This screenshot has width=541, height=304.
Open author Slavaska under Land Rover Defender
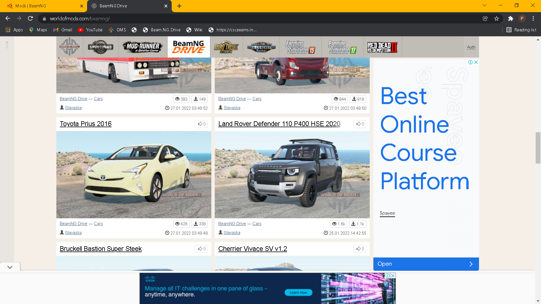coord(232,233)
